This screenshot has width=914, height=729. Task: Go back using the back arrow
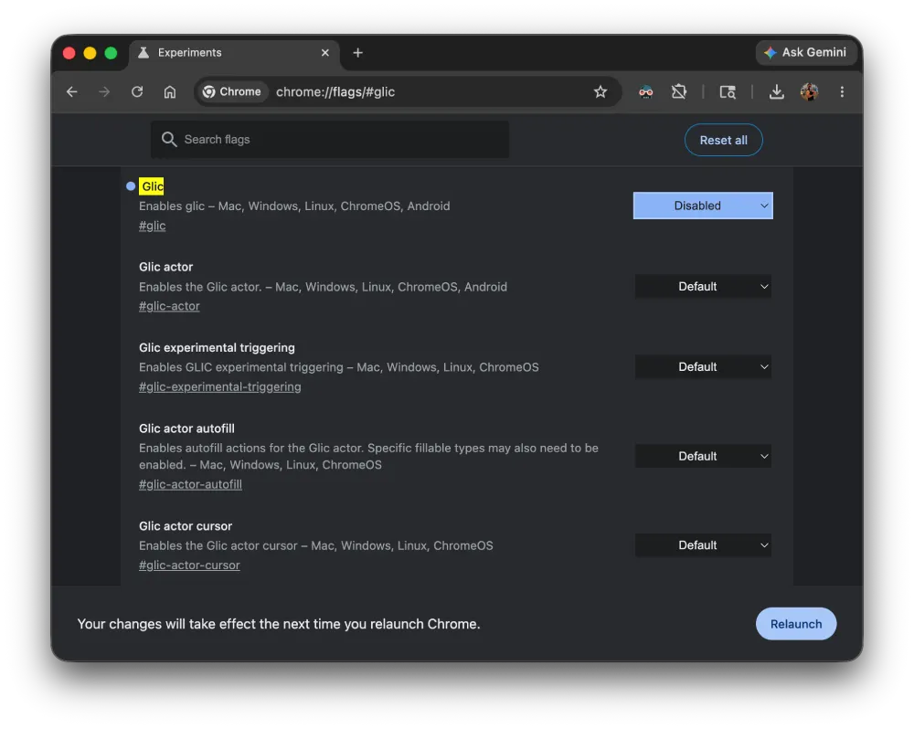click(x=71, y=92)
